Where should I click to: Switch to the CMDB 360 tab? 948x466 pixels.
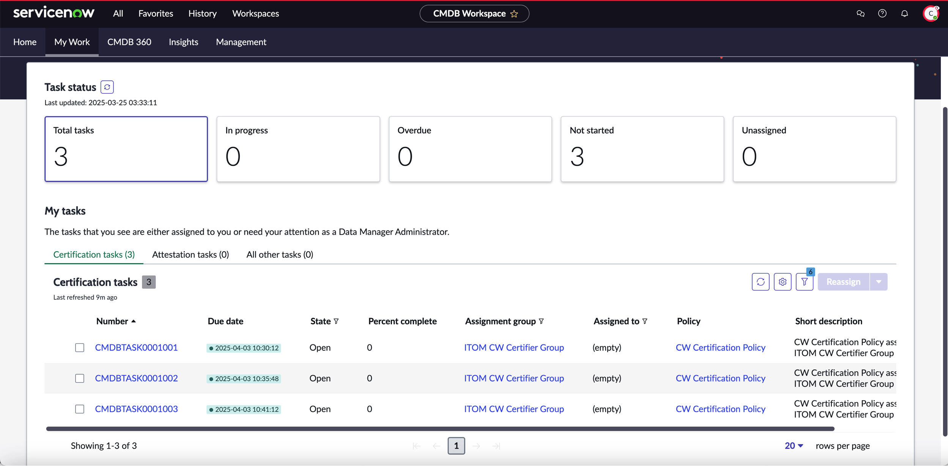pos(129,42)
